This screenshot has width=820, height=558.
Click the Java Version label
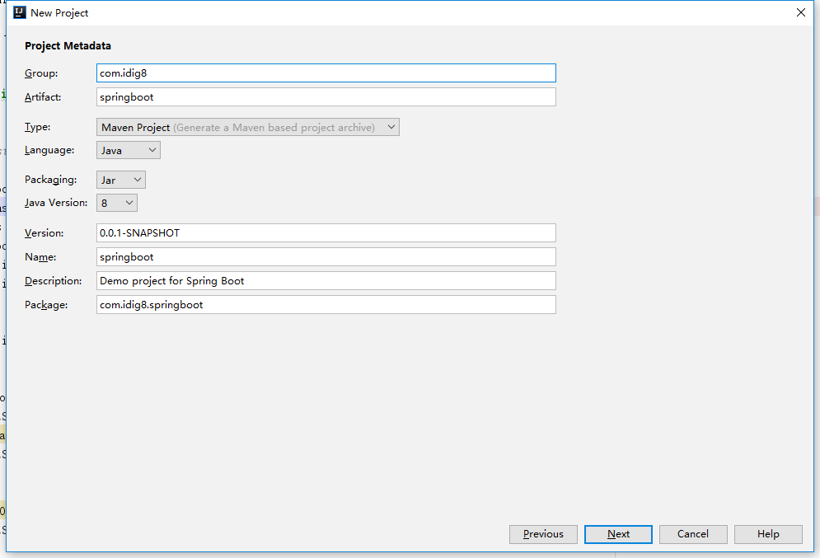pyautogui.click(x=56, y=203)
